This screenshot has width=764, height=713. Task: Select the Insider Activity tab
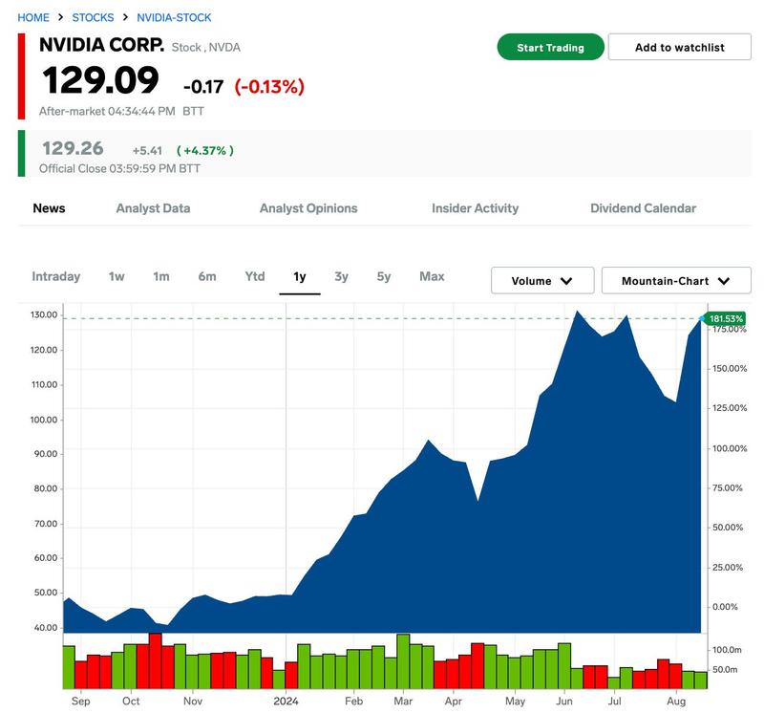pos(475,208)
